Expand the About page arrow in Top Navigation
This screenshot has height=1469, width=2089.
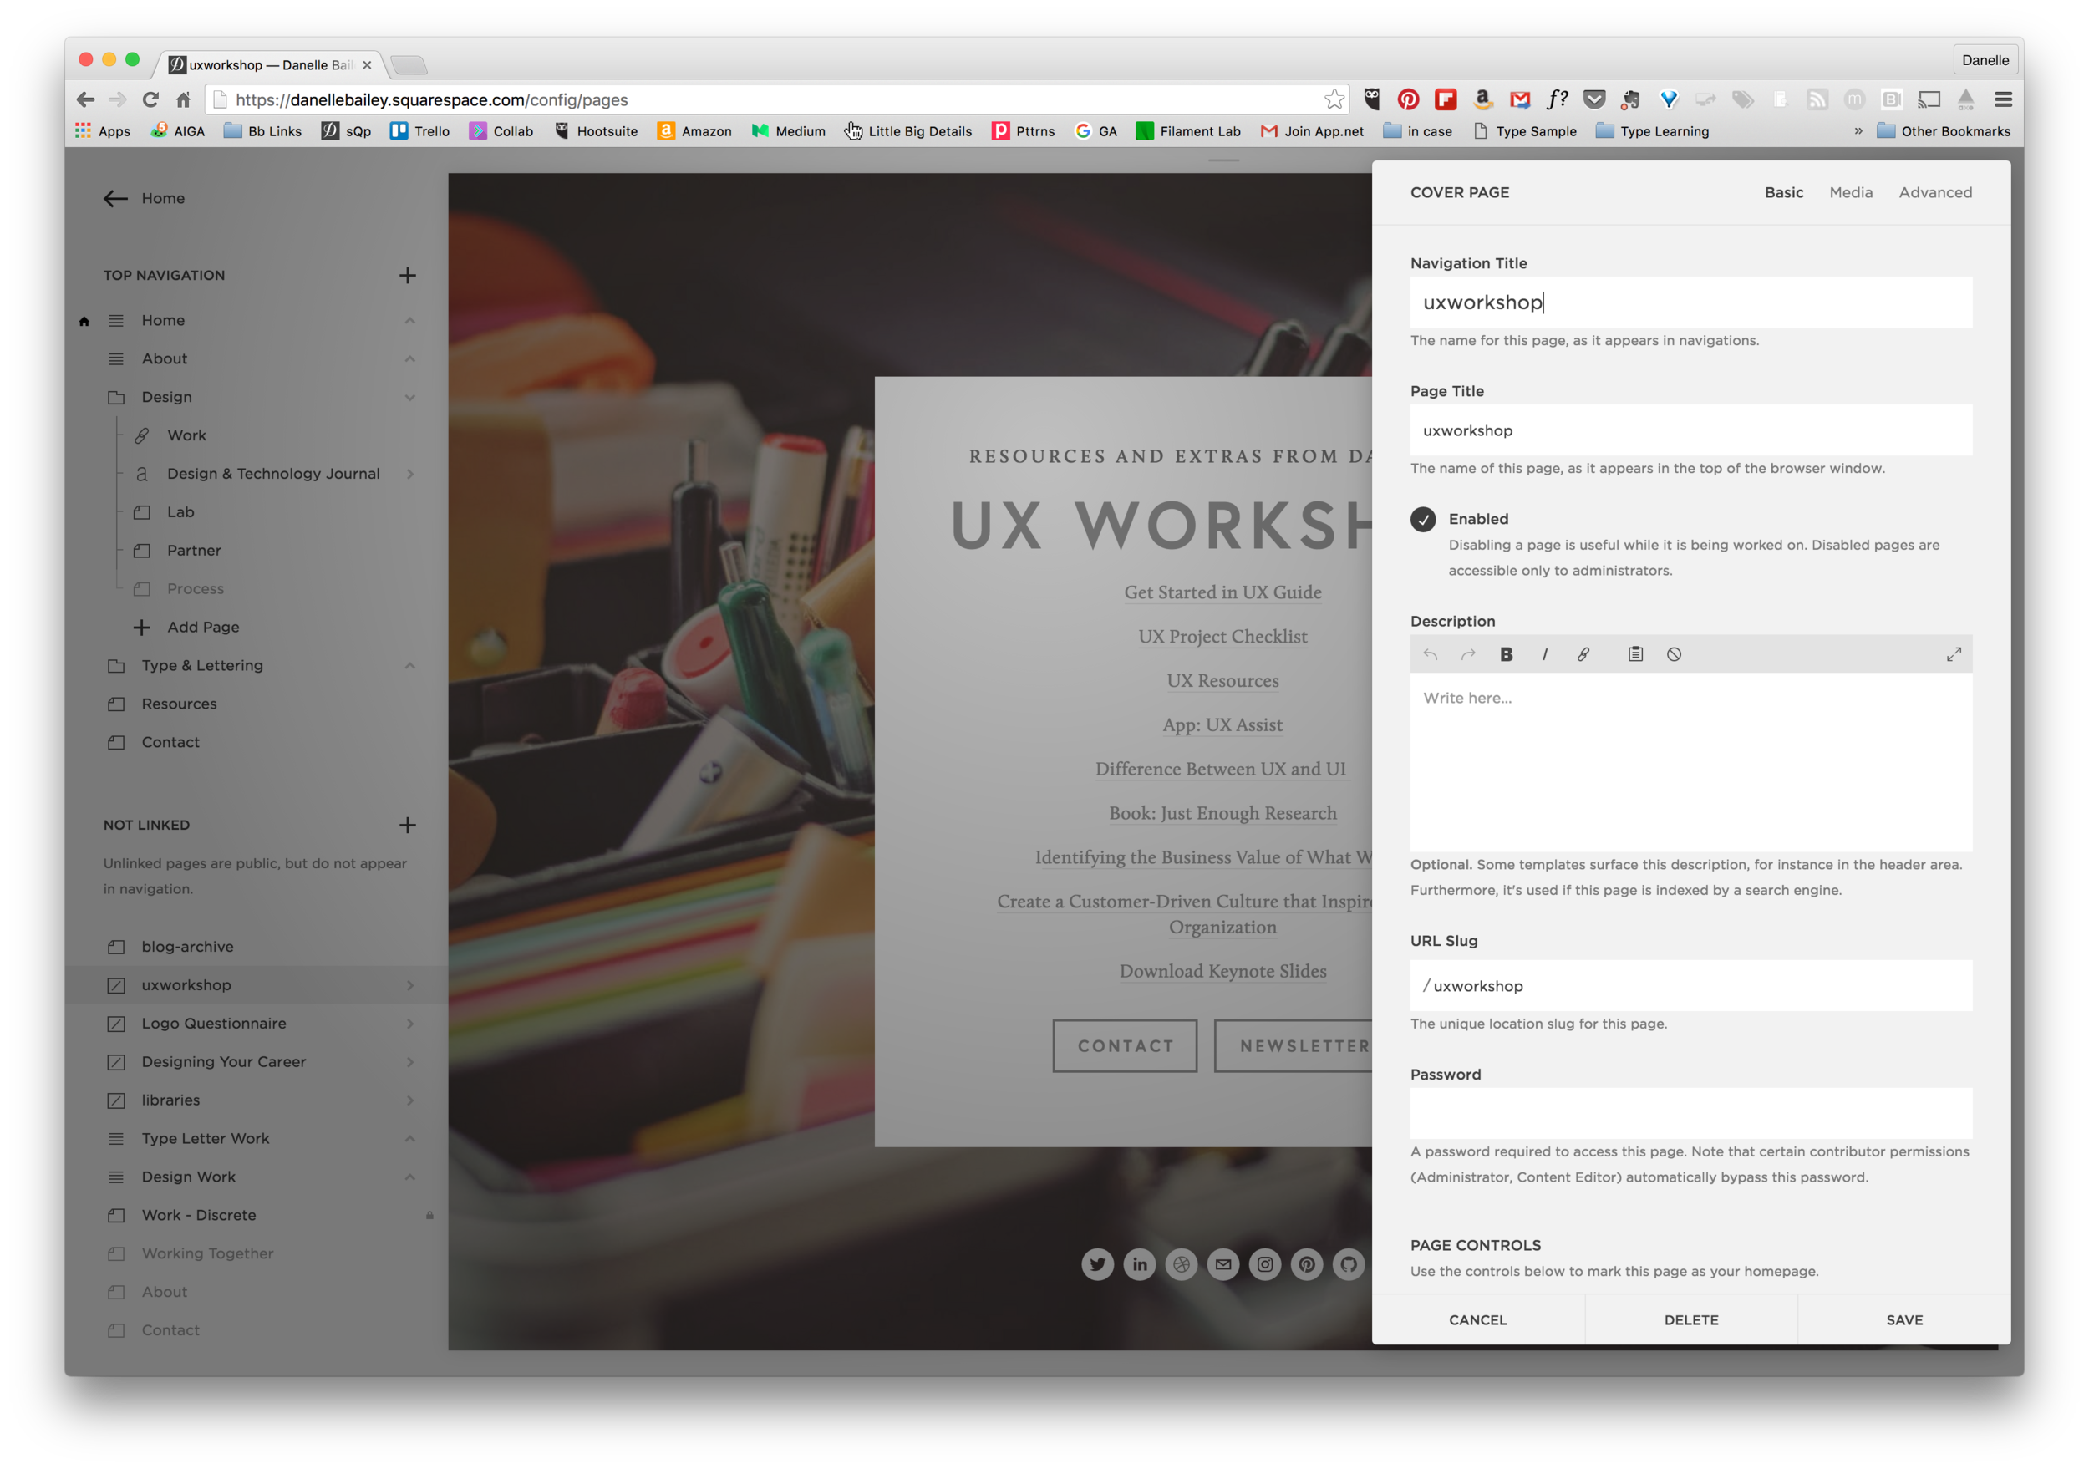click(x=409, y=358)
